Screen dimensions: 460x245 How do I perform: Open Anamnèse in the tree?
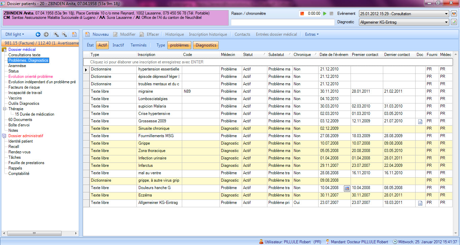click(17, 66)
